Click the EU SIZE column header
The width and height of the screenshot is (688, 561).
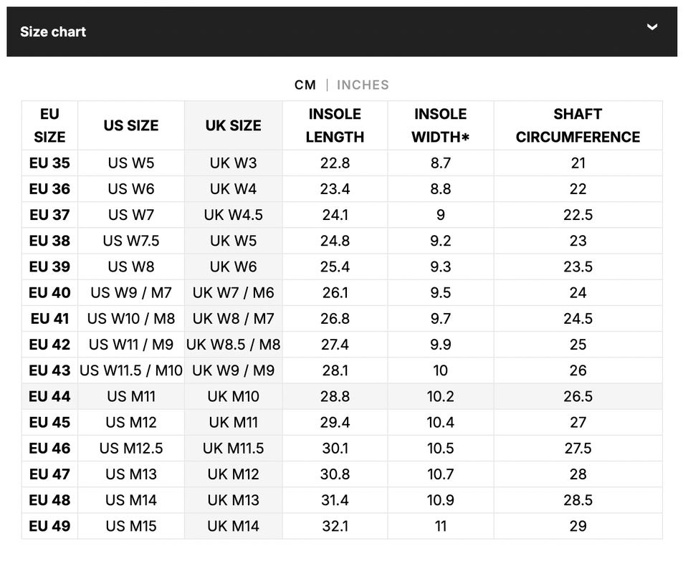coord(49,125)
